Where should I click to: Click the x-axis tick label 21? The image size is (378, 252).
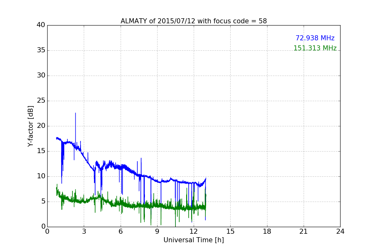[304, 232]
